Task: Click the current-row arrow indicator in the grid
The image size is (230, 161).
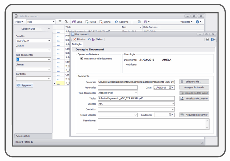Action: (54, 83)
